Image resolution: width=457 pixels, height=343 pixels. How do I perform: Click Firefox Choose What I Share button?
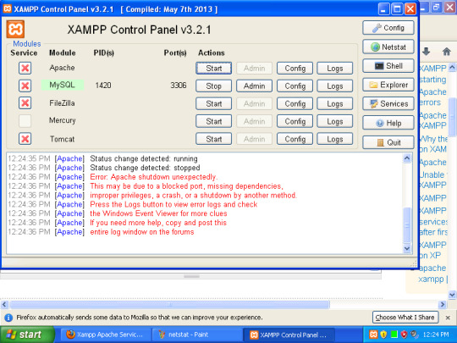click(405, 317)
